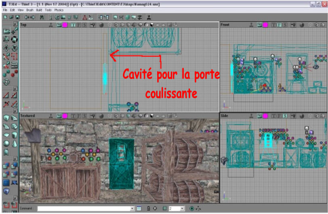The height and width of the screenshot is (214, 328).
Task: Click the blue grid special brush icon
Action: [x=6, y=183]
